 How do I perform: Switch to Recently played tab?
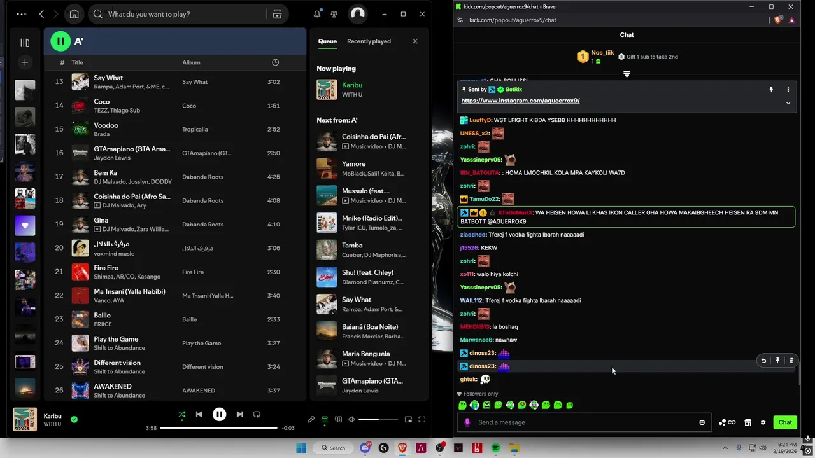point(369,41)
